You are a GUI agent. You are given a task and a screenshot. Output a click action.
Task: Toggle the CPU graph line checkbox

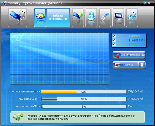(x=114, y=44)
